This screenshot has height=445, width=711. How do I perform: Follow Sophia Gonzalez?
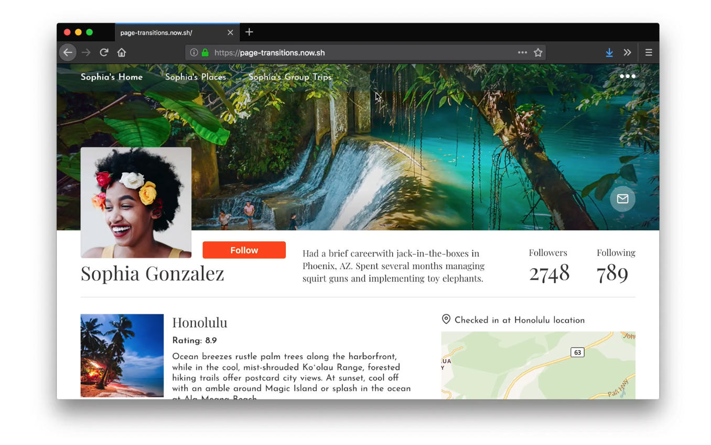244,250
